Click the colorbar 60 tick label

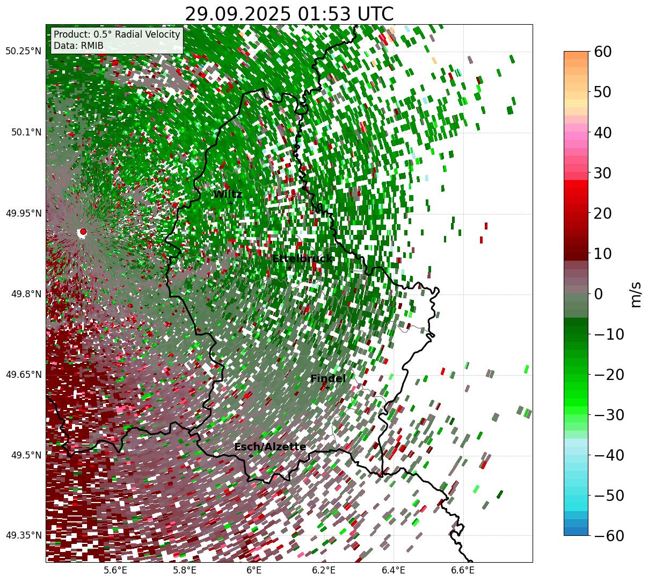[x=602, y=52]
